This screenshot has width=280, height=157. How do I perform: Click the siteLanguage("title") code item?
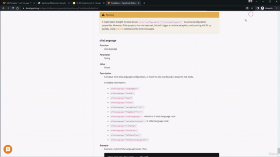click(122, 102)
